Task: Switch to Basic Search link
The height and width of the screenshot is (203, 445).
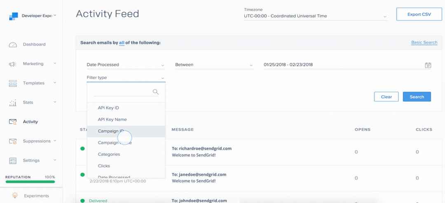Action: coord(424,42)
